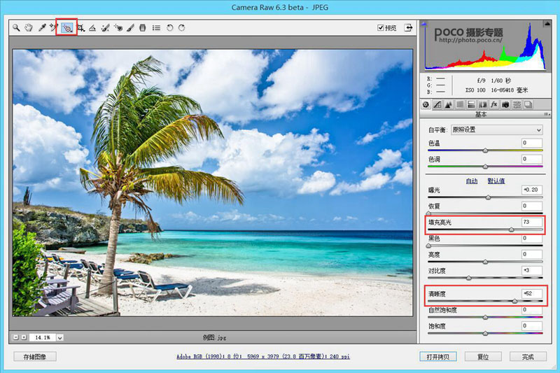Toggle full screen mode icon
The height and width of the screenshot is (373, 560).
coord(408,27)
